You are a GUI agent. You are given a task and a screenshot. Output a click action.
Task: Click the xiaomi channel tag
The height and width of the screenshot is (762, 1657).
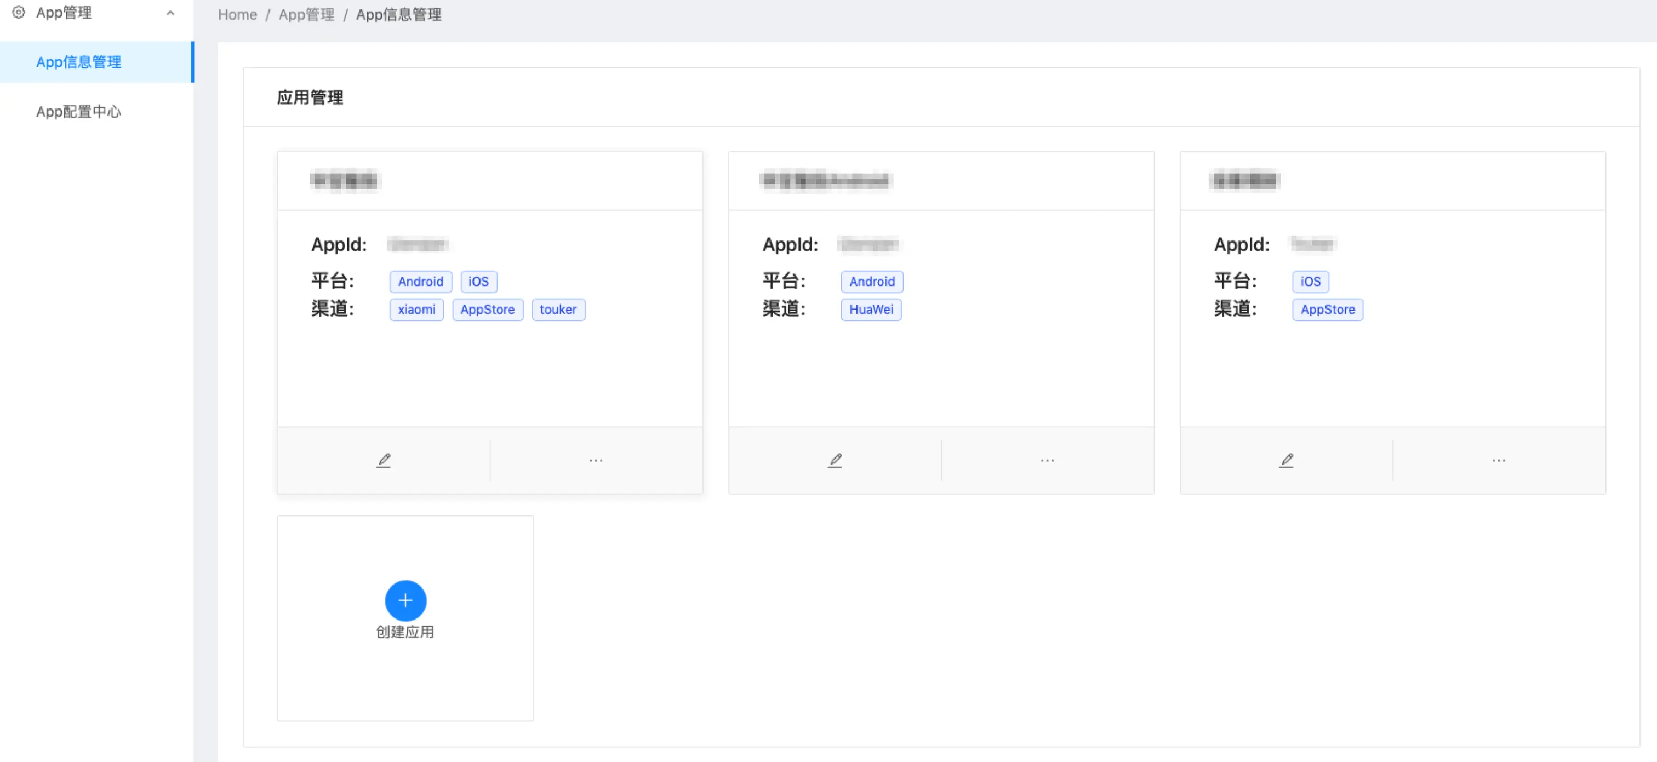416,310
